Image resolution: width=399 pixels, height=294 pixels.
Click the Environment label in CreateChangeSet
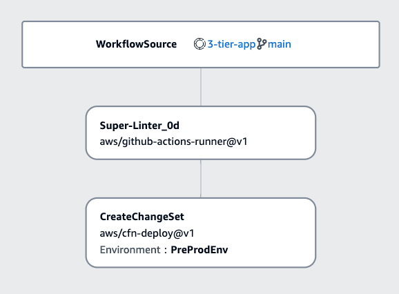tap(130, 250)
